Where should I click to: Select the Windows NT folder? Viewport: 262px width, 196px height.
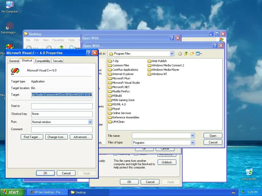pyautogui.click(x=157, y=74)
